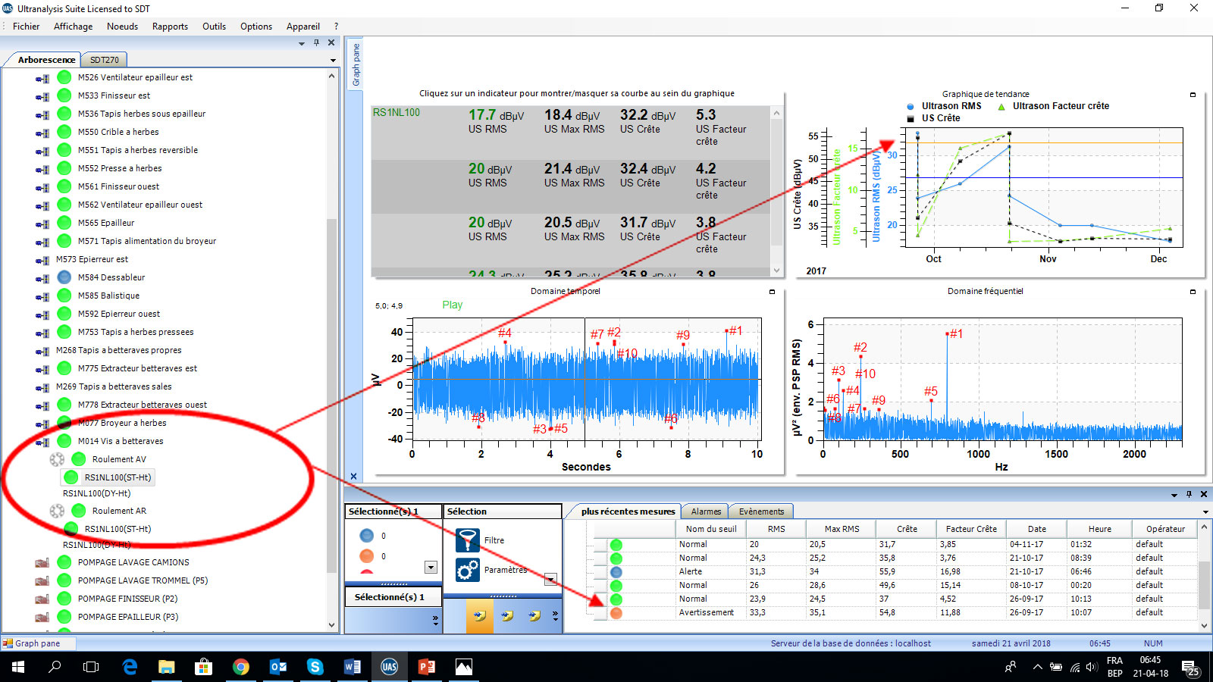The width and height of the screenshot is (1213, 682).
Task: Toggle US Crête legend entry in trend graph
Action: [934, 118]
